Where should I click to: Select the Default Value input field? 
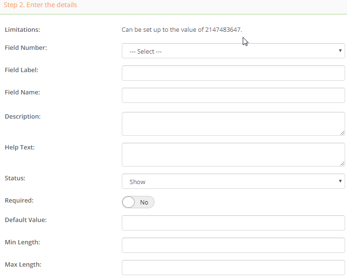point(233,223)
